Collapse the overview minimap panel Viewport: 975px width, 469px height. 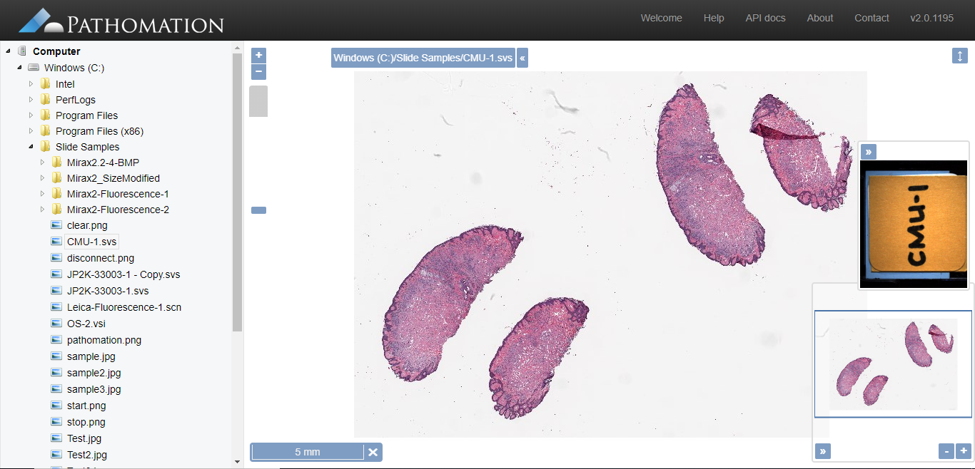[822, 451]
